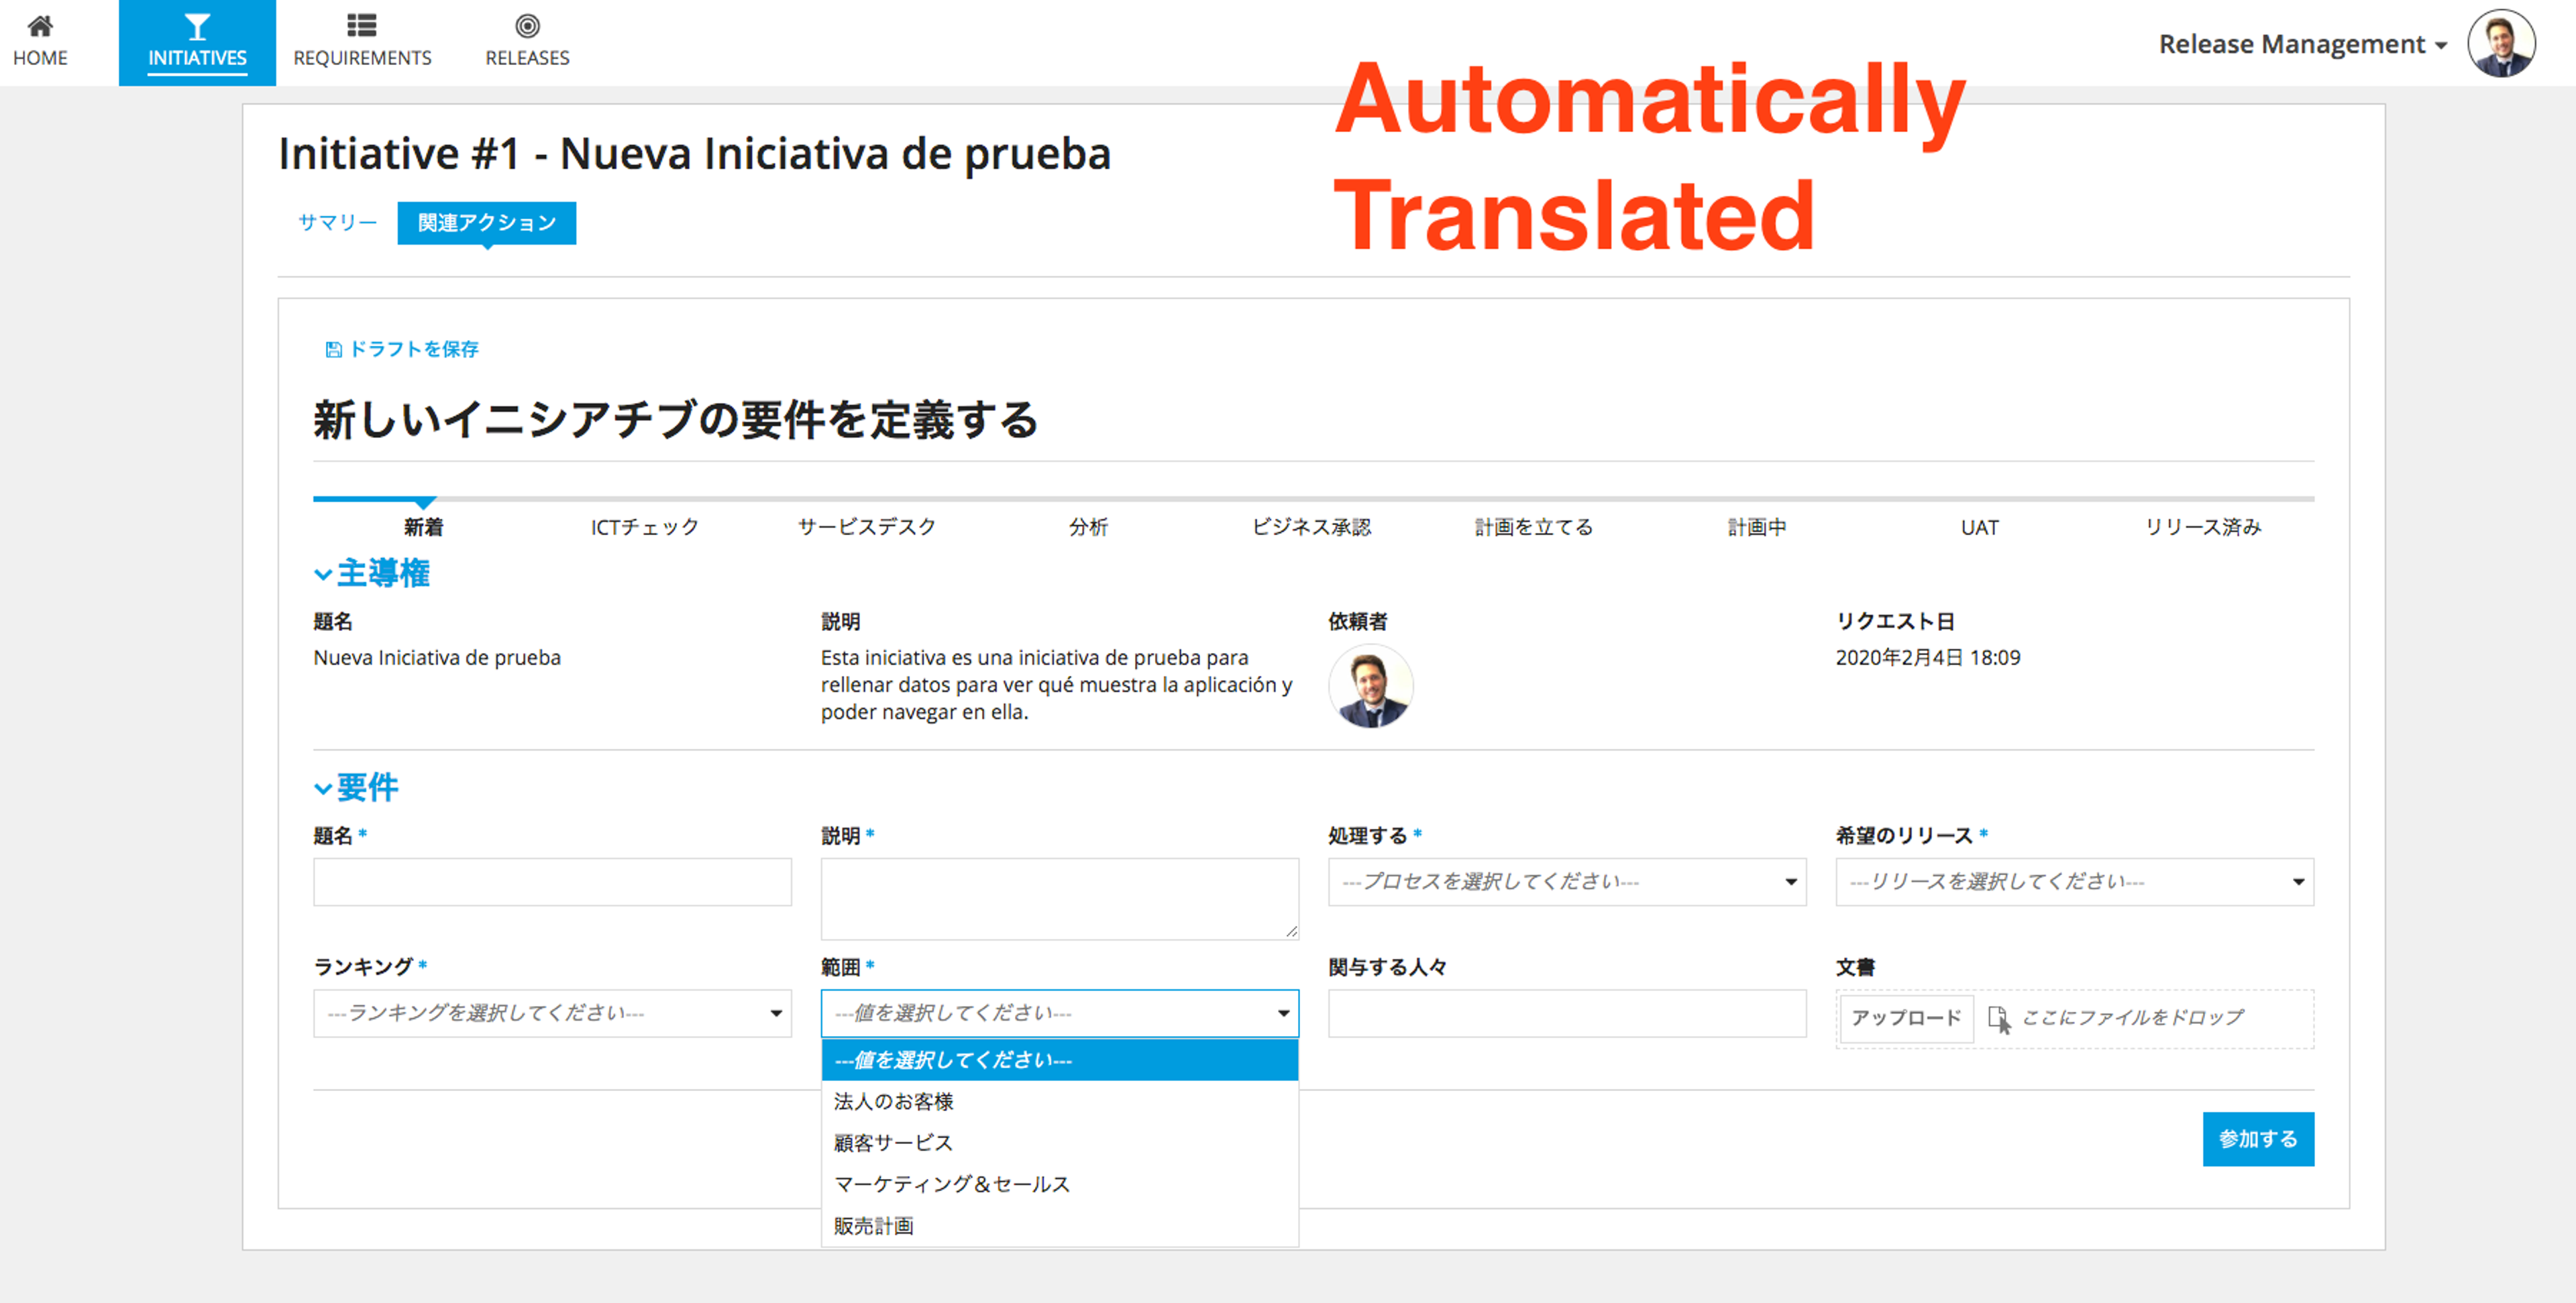The height and width of the screenshot is (1303, 2576).
Task: Click the アップロード button
Action: [x=1906, y=1018]
